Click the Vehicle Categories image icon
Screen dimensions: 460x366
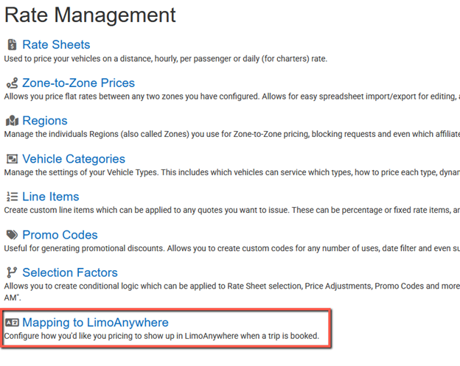(12, 159)
